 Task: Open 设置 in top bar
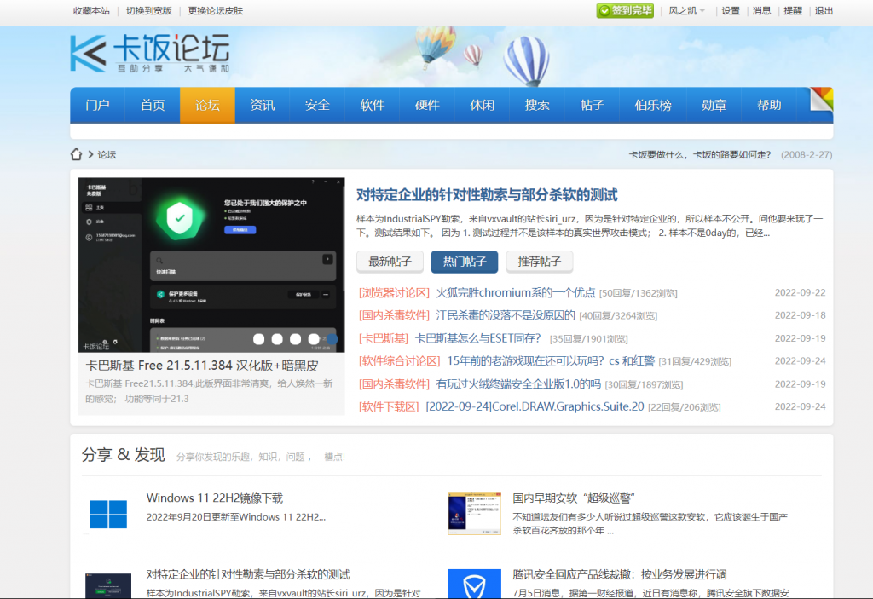pos(731,10)
